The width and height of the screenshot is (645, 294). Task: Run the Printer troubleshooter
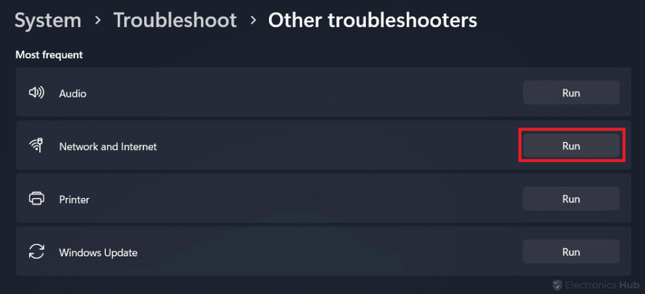(571, 199)
